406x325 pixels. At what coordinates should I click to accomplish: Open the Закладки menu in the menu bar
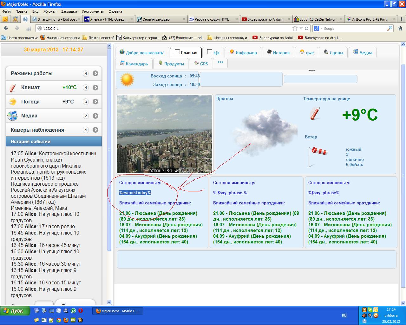[x=69, y=11]
